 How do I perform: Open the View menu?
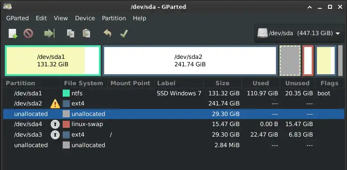[60, 18]
